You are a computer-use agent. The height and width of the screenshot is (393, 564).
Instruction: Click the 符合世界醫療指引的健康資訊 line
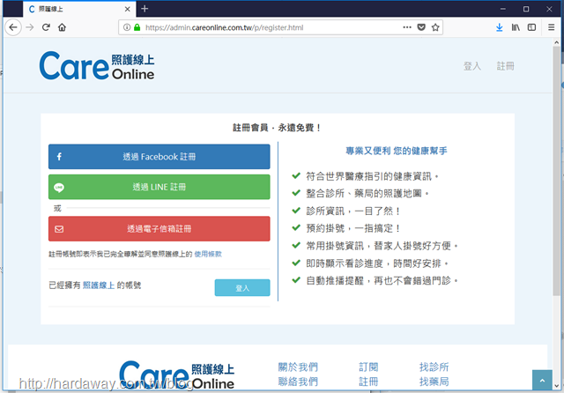point(372,176)
